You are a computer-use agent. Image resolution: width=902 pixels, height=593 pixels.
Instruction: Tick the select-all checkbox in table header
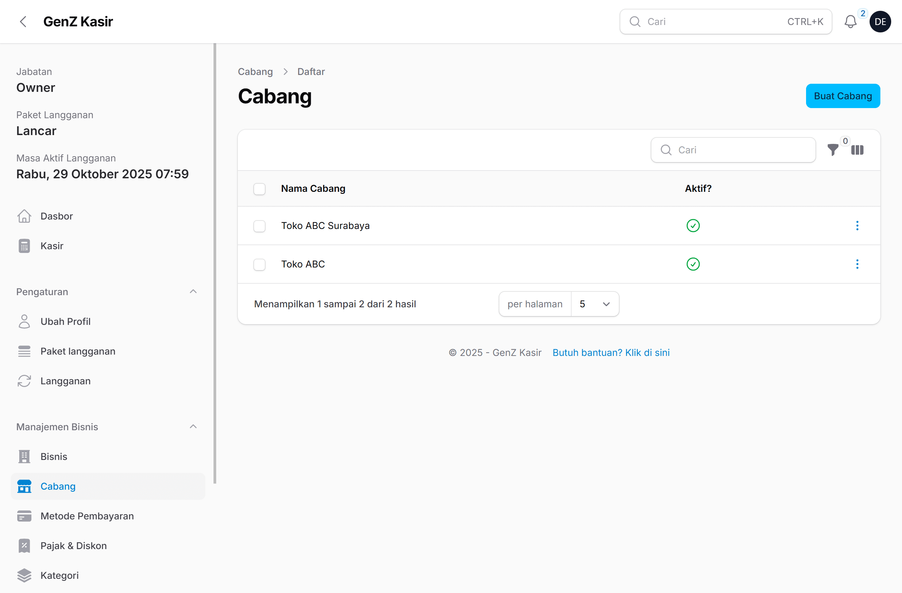coord(259,189)
